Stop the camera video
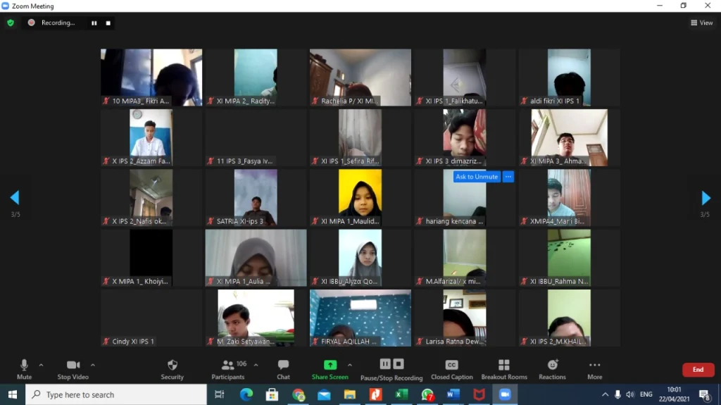This screenshot has height=405, width=721. (73, 369)
